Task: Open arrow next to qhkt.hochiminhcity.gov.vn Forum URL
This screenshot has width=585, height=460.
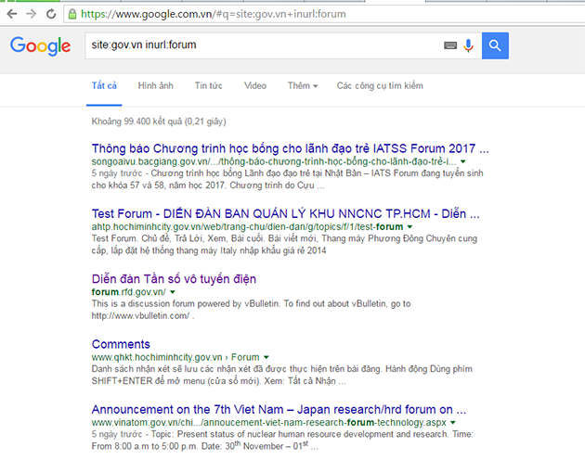Action: click(x=266, y=357)
